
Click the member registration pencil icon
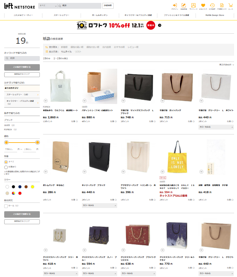184,5
